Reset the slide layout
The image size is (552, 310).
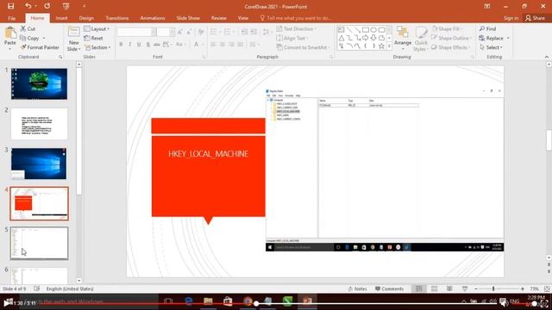pyautogui.click(x=94, y=38)
